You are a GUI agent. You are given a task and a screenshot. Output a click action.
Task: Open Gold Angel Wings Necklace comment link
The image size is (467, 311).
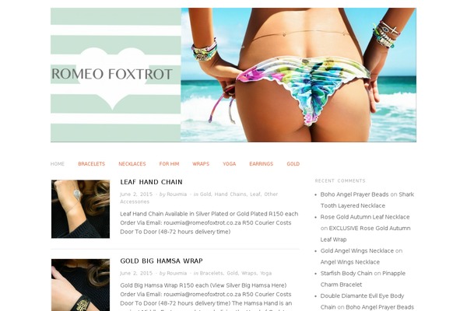(x=357, y=251)
